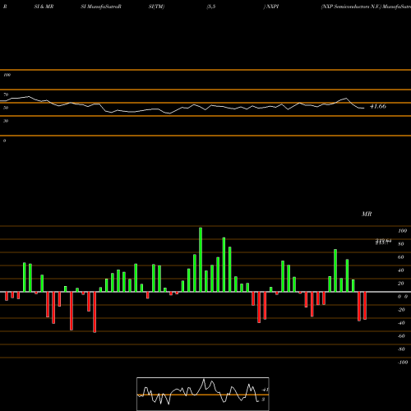The width and height of the screenshot is (411, 411).
Task: Click the overlapping 213 price label near MR axis
Action: point(383,242)
